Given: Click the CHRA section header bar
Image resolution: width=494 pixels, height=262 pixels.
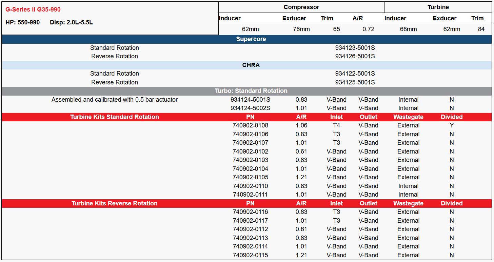Looking at the screenshot, I should (x=251, y=65).
